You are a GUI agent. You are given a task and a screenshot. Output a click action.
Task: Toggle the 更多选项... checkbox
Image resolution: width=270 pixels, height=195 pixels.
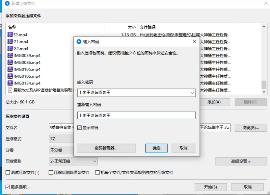tap(7, 187)
